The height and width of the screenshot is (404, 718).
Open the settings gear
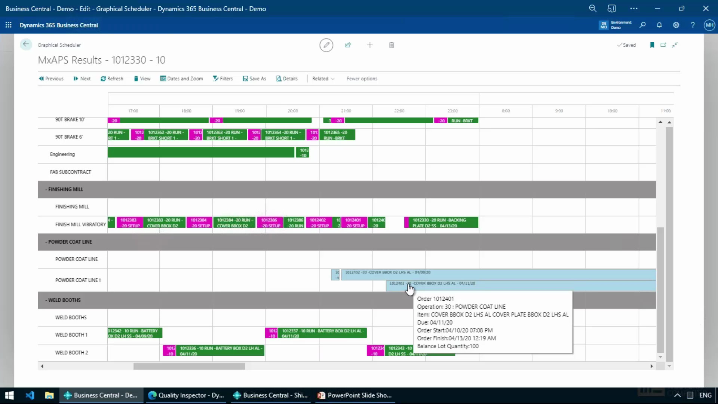tap(676, 25)
